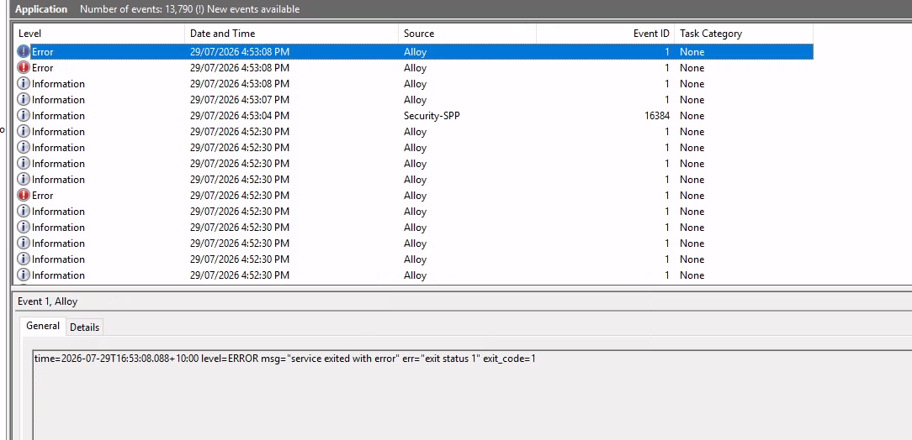
Task: Click the Information label in the 4:53:07 PM row
Action: click(58, 100)
